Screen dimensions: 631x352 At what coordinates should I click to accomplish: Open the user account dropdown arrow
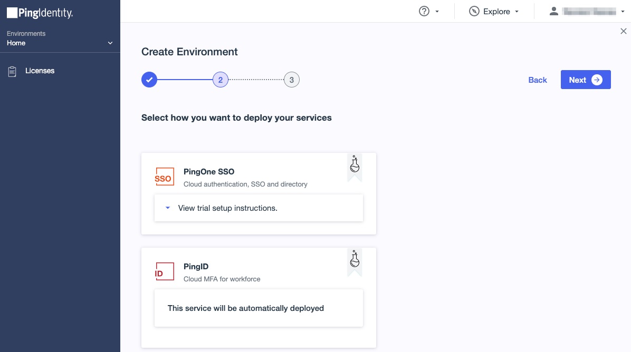coord(623,12)
